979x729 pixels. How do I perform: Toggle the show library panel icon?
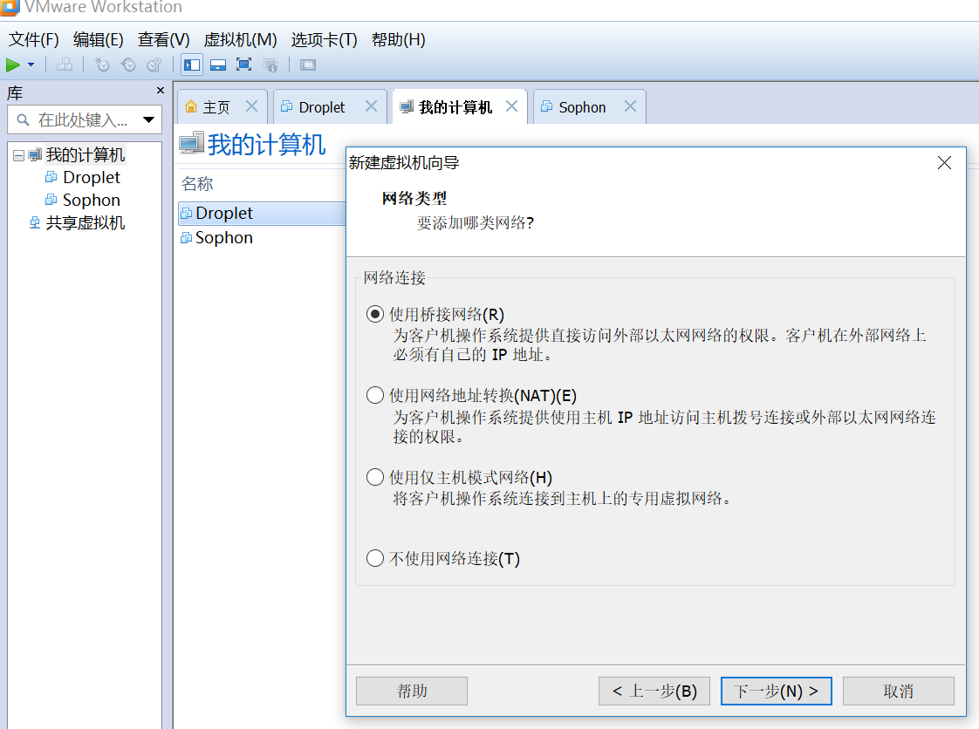192,65
